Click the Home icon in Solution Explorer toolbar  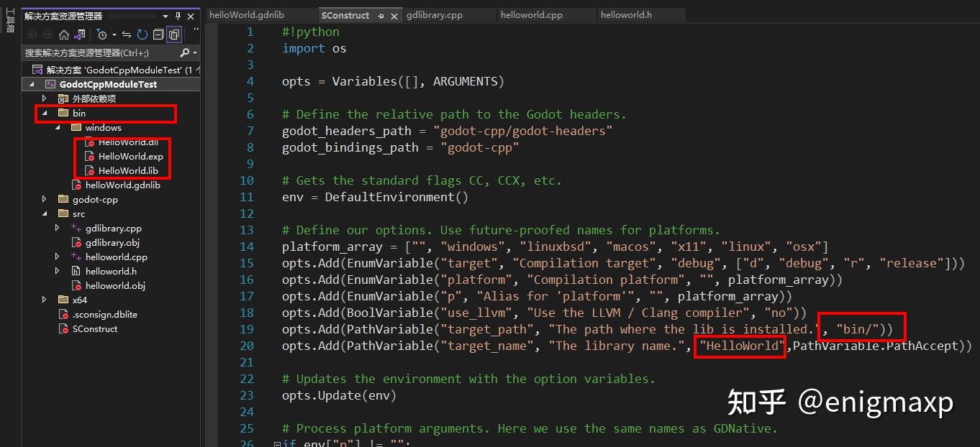click(x=65, y=34)
